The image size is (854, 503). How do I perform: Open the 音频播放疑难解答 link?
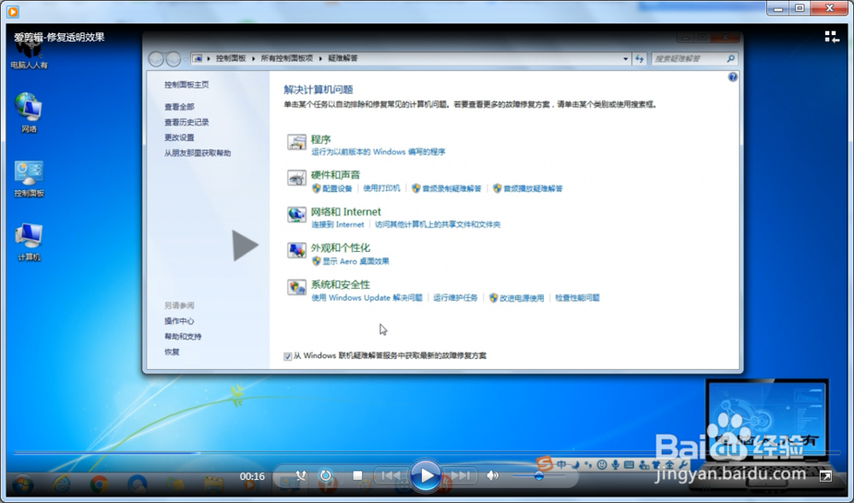pyautogui.click(x=533, y=189)
